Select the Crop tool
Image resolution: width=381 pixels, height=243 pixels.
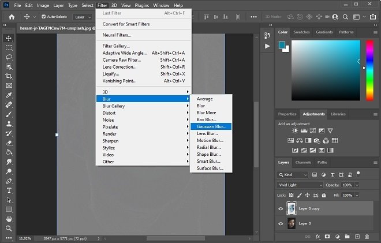tap(9, 76)
